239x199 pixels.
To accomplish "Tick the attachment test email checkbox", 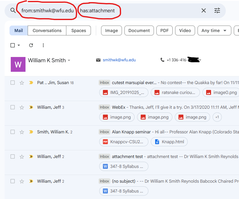I will pos(13,156).
